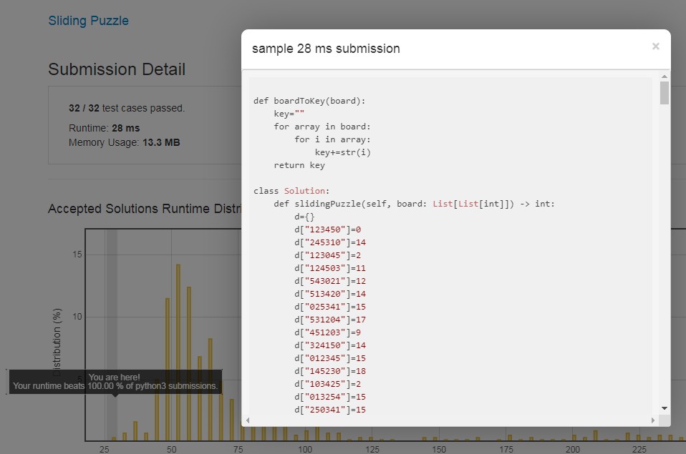This screenshot has height=454, width=686.
Task: Click the vertical scrollbar thumb in code panel
Action: [x=664, y=93]
